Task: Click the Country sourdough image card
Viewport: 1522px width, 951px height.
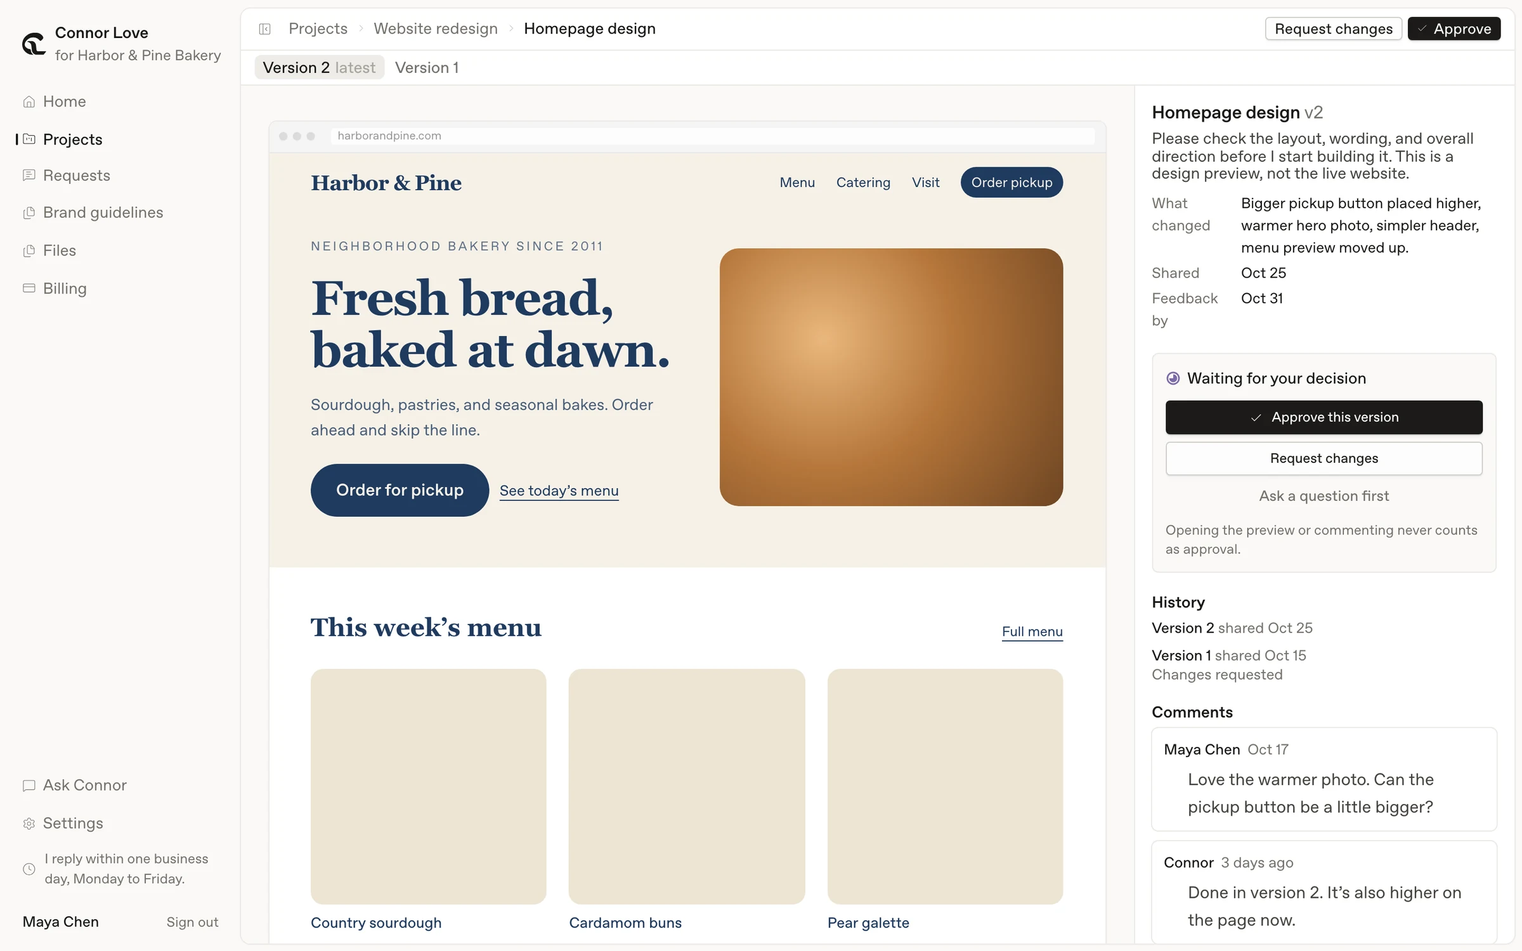Action: coord(428,786)
